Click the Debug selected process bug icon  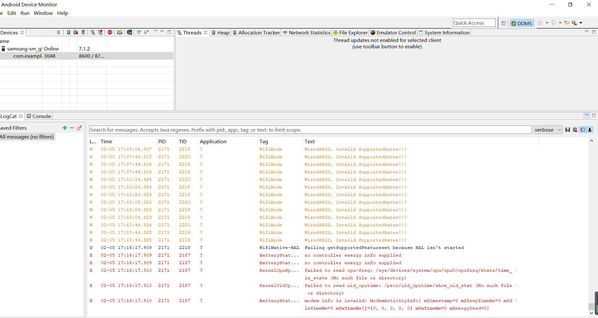pyautogui.click(x=58, y=32)
